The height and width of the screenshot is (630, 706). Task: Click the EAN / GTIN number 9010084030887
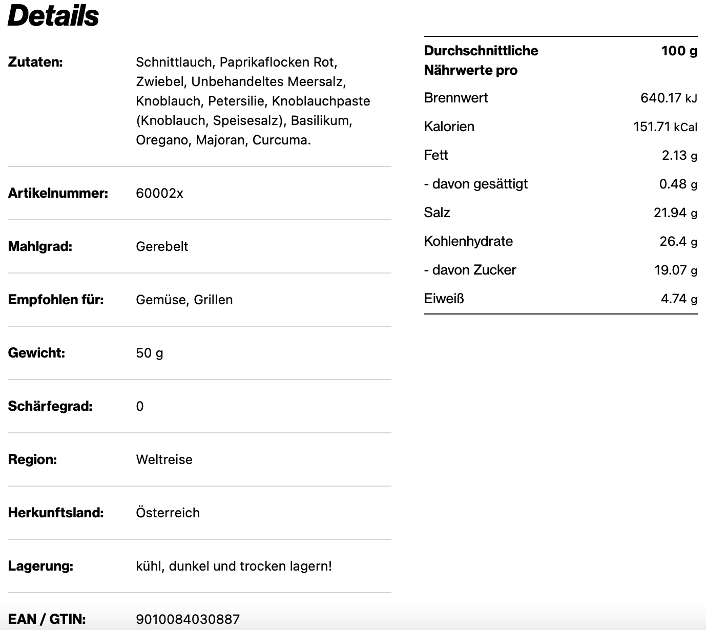[188, 619]
